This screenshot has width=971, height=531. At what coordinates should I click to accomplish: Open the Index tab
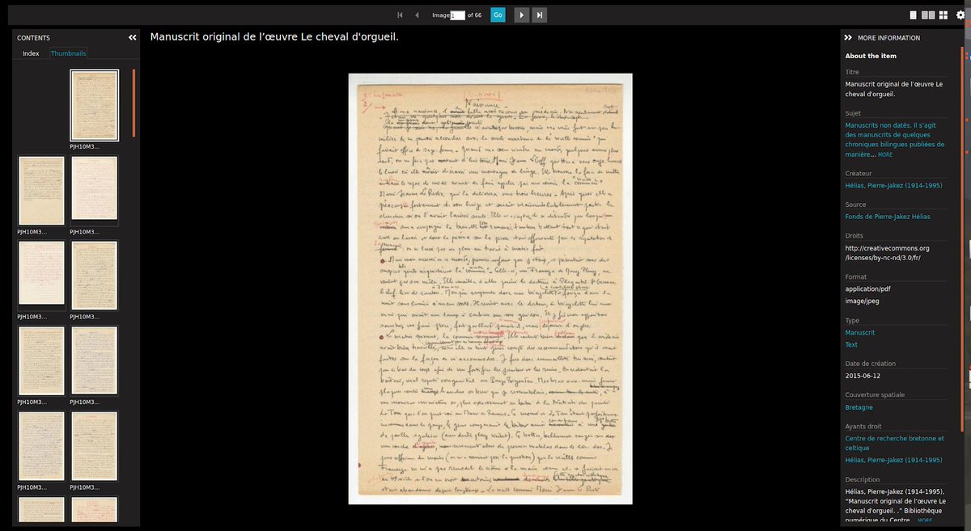pos(31,53)
